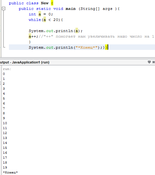Viewport: 155px width, 175px height.
Task: Click the final *Конец* output line
Action: tap(10, 173)
